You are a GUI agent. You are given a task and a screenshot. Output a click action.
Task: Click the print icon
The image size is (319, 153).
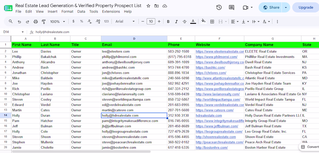[36, 21]
